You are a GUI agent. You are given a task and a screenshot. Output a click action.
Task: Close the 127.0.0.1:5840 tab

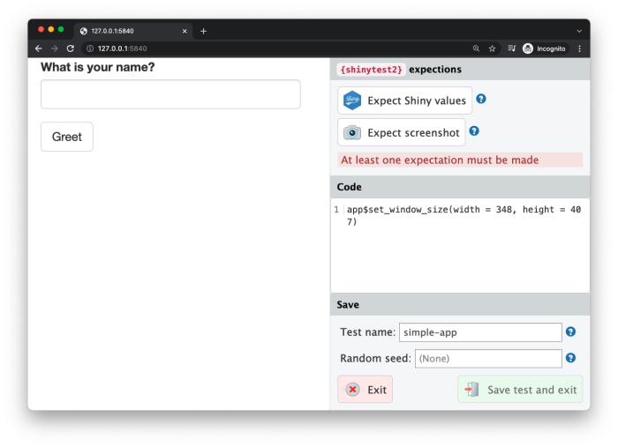185,31
